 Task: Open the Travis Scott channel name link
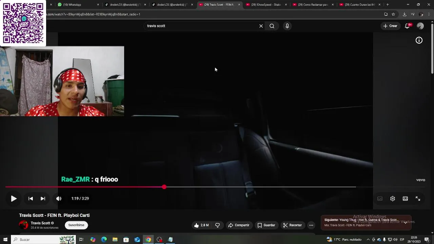(x=40, y=223)
